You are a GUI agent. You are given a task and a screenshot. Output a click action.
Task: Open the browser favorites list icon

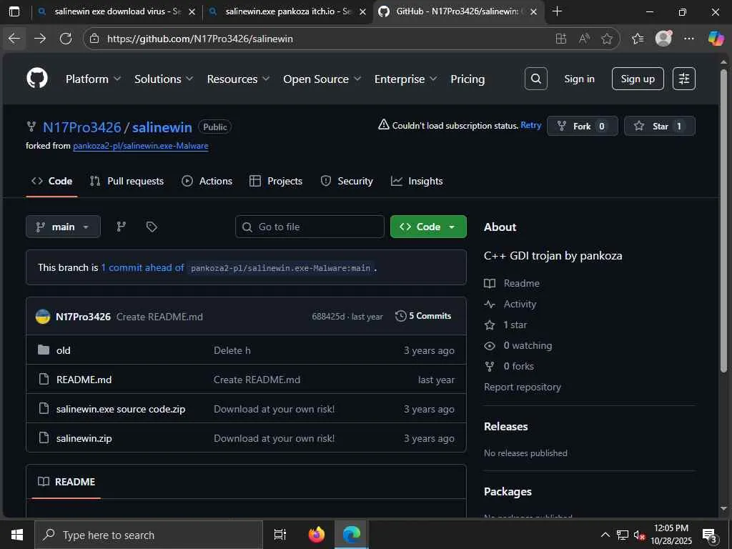pos(637,39)
